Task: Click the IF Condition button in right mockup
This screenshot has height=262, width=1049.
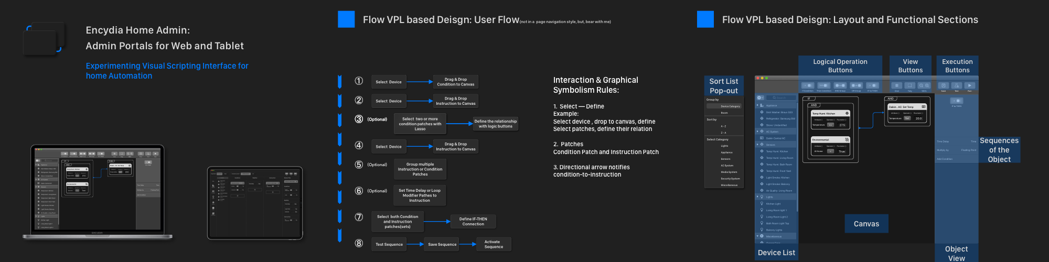Action: click(x=807, y=85)
